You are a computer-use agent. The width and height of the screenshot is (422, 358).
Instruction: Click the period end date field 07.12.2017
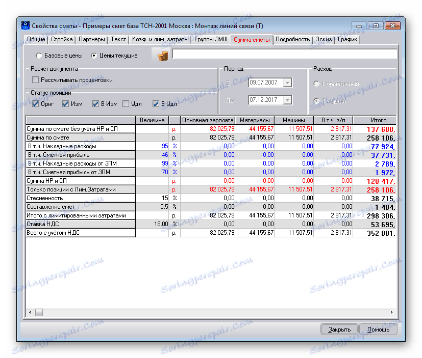(x=266, y=100)
